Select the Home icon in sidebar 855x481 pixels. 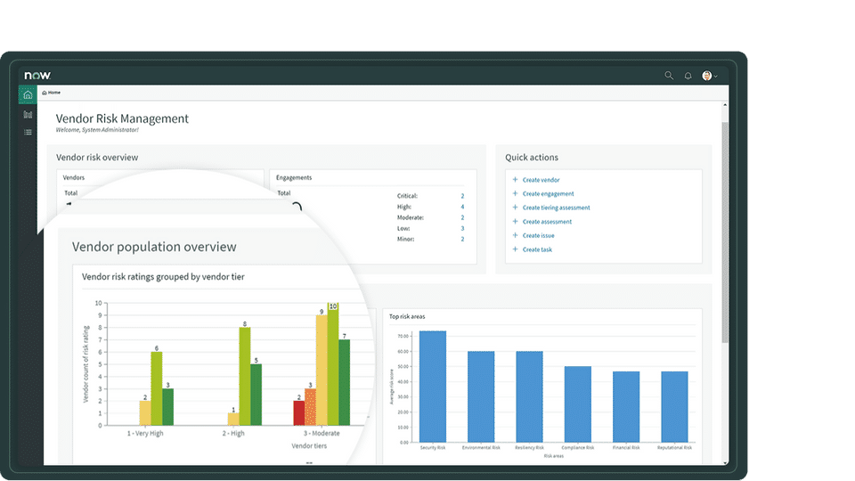pos(28,95)
